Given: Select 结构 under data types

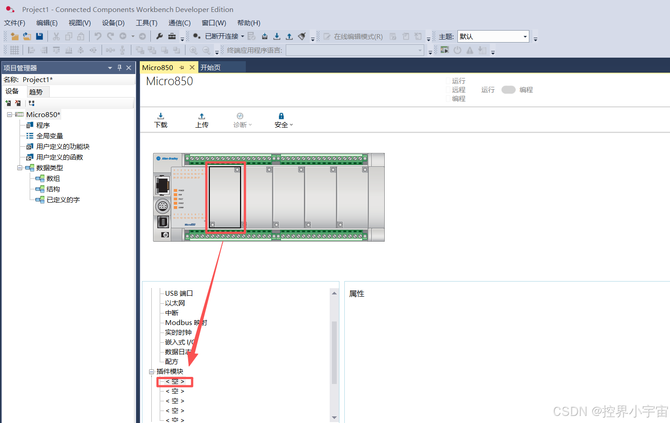Looking at the screenshot, I should [x=53, y=189].
